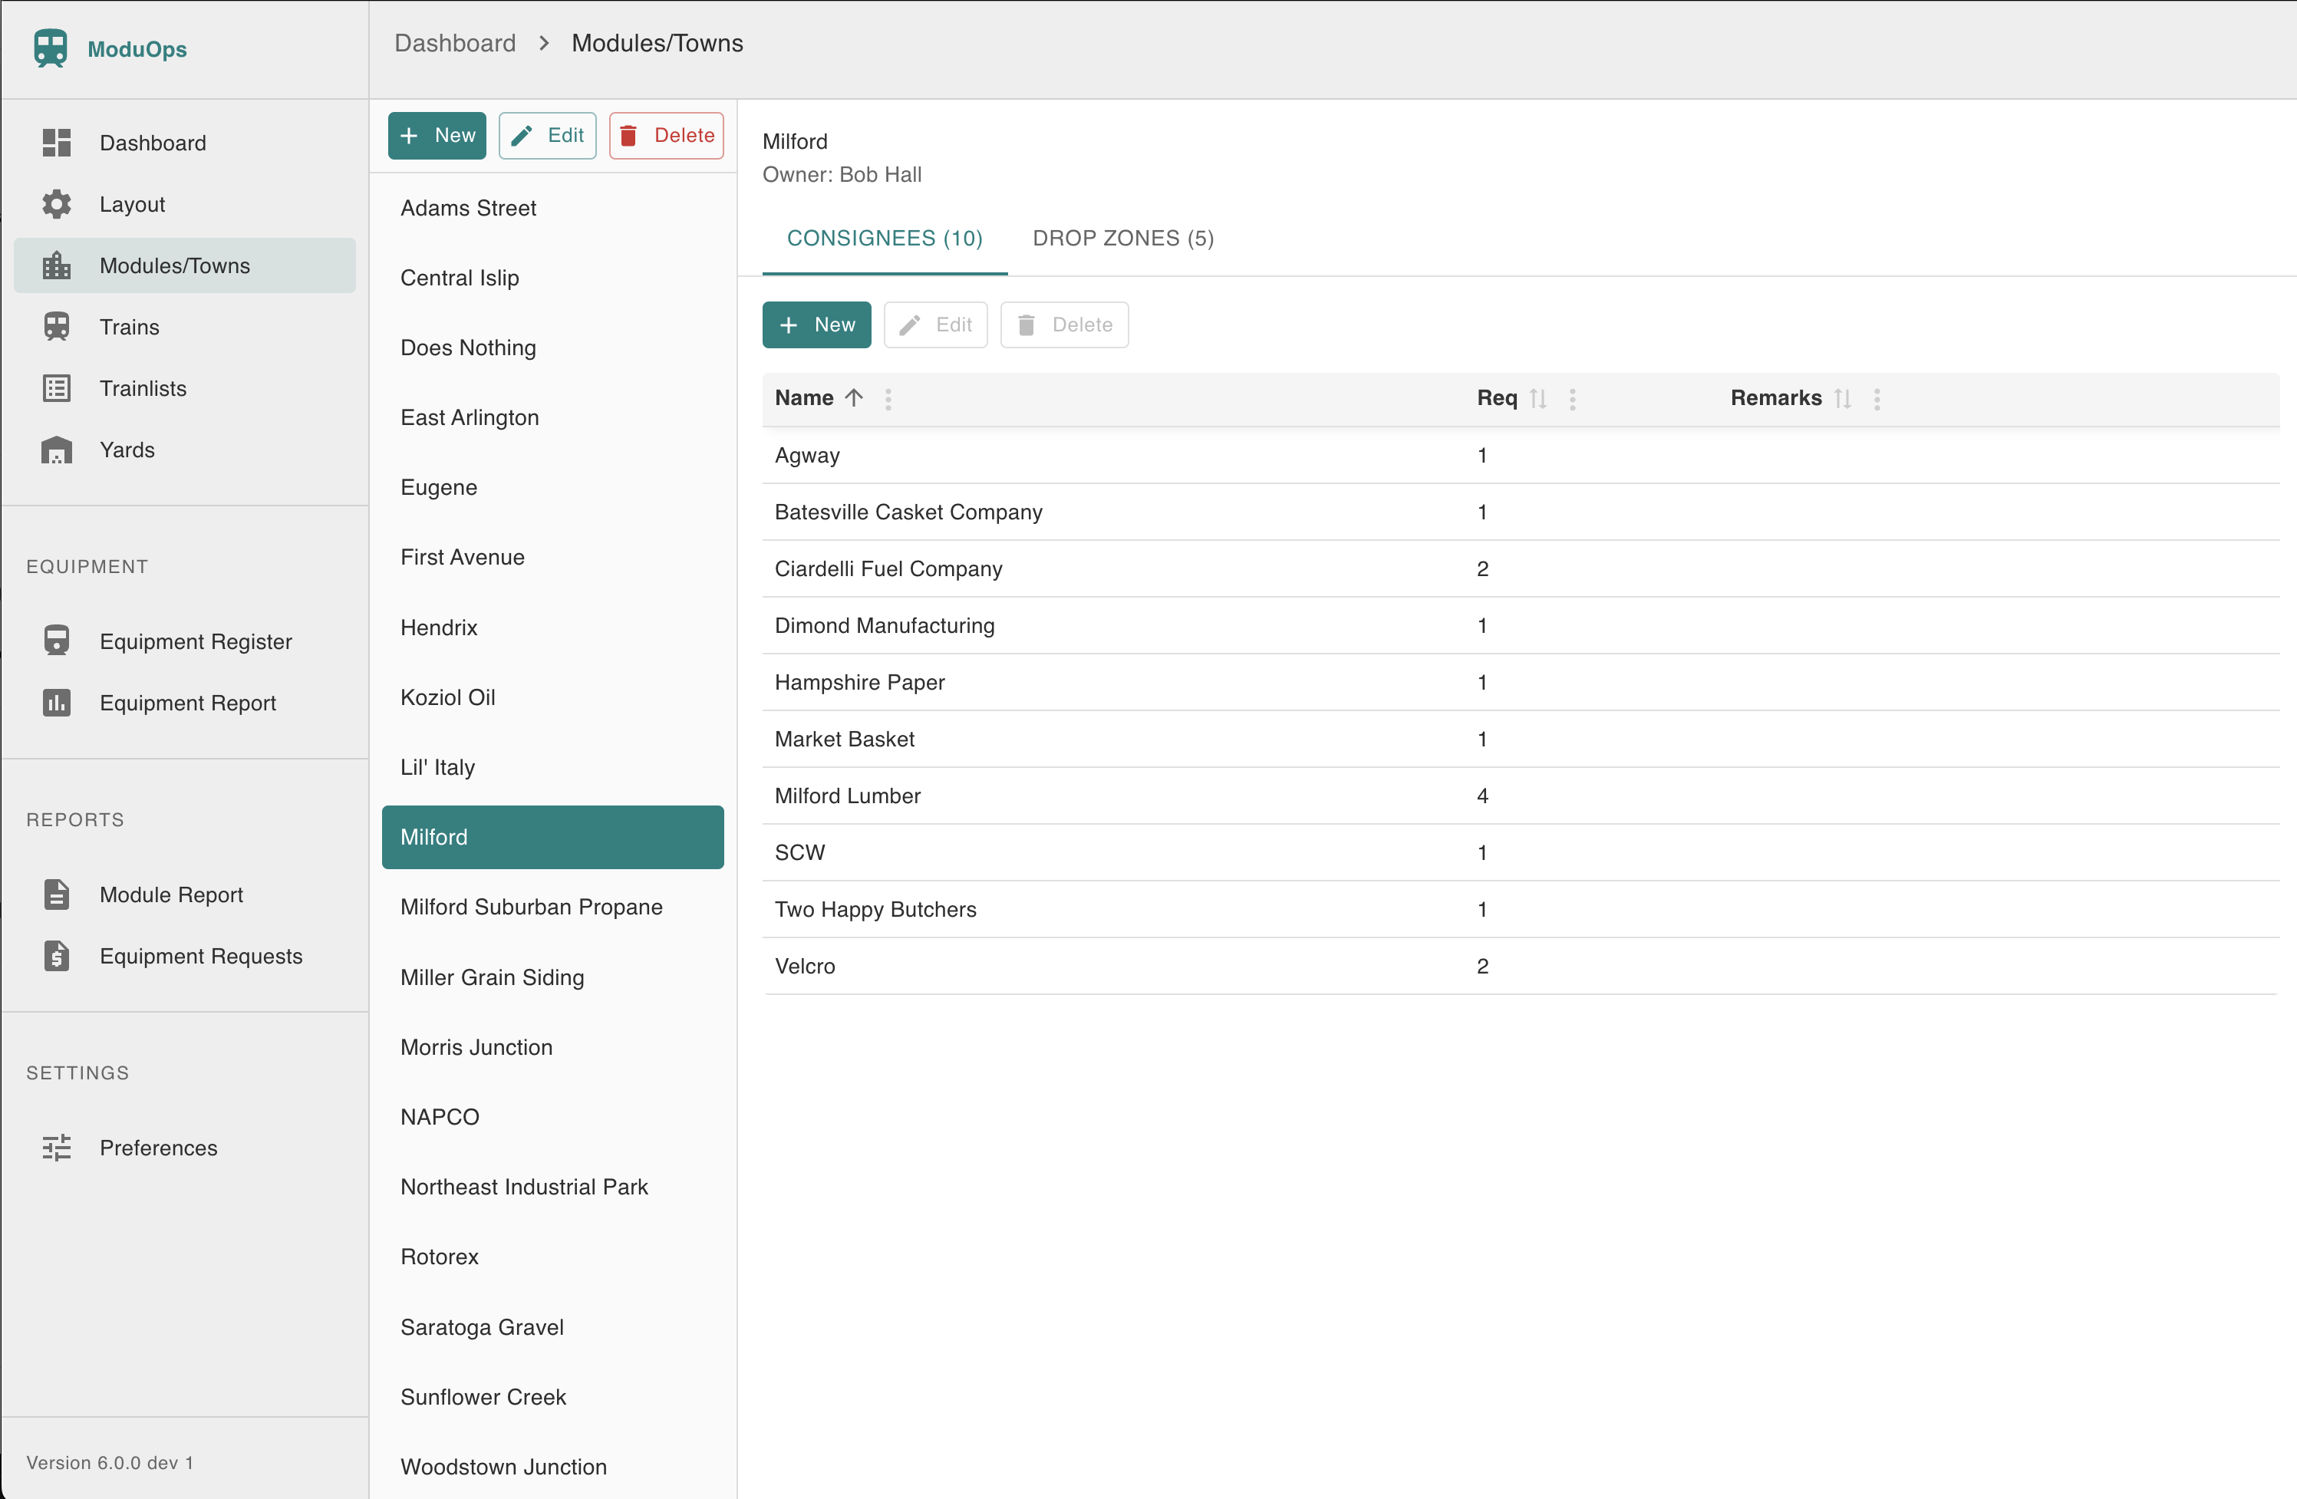The width and height of the screenshot is (2297, 1499).
Task: Toggle sorting on the Remarks column
Action: (x=1844, y=397)
